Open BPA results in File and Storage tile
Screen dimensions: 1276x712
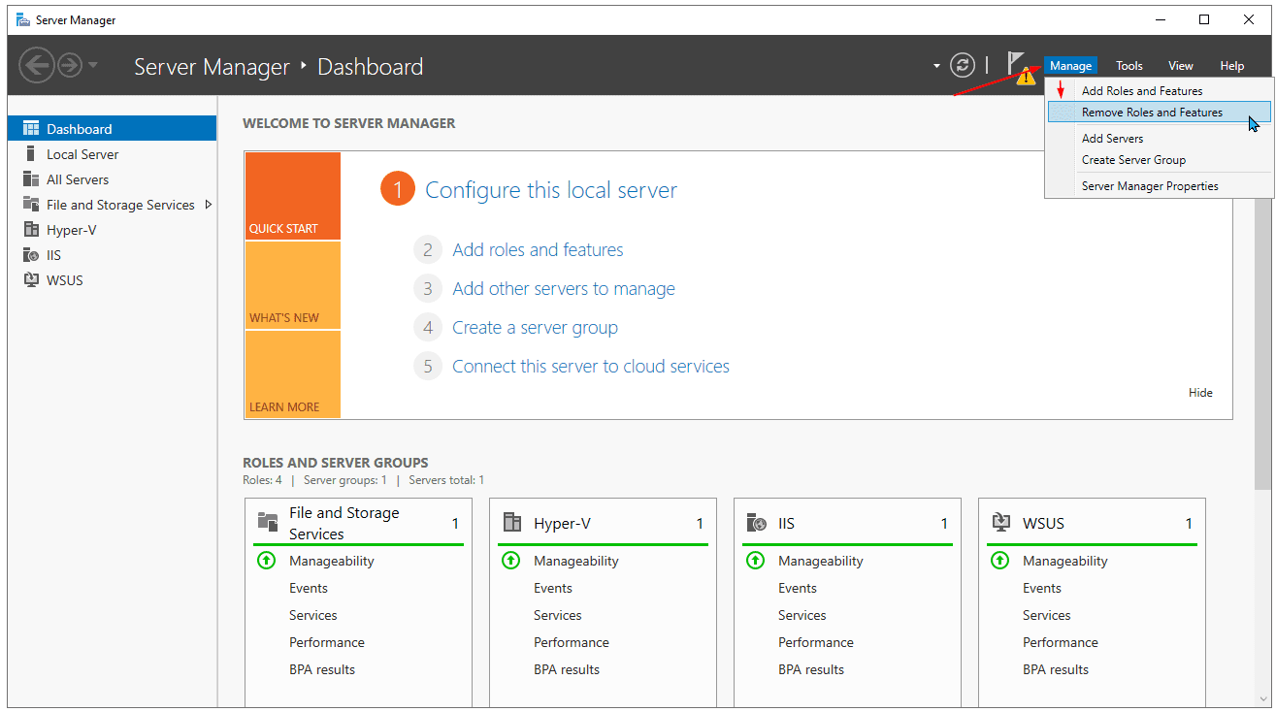322,669
